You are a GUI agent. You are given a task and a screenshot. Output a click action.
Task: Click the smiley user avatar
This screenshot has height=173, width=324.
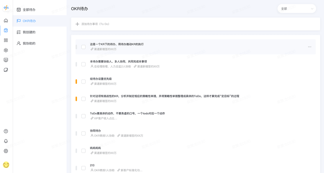tap(6, 165)
